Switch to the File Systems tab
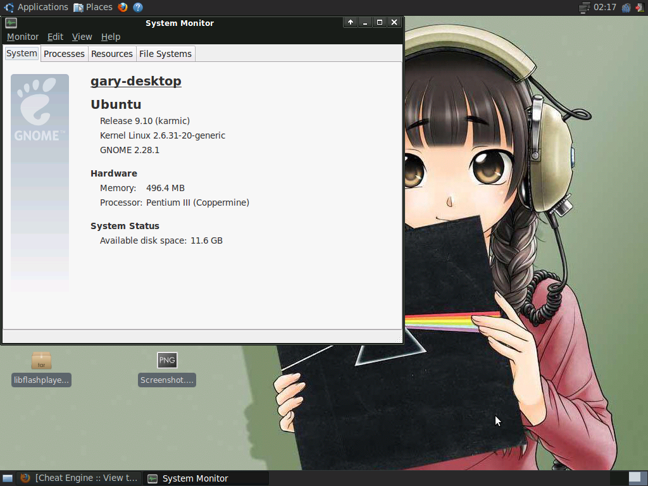648x486 pixels. 165,54
